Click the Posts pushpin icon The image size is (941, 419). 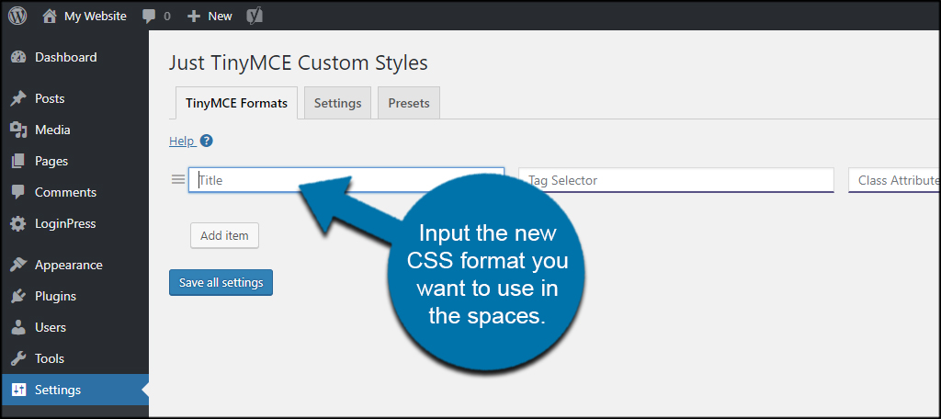coord(18,98)
